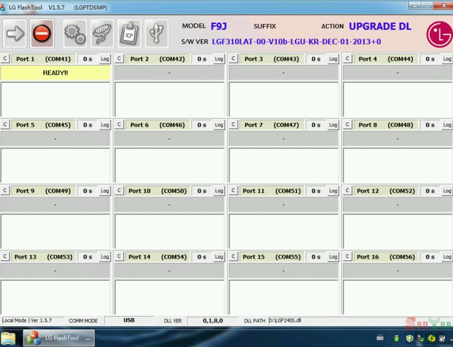Image resolution: width=453 pixels, height=347 pixels.
Task: Click the C button for Port 2
Action: (x=119, y=59)
